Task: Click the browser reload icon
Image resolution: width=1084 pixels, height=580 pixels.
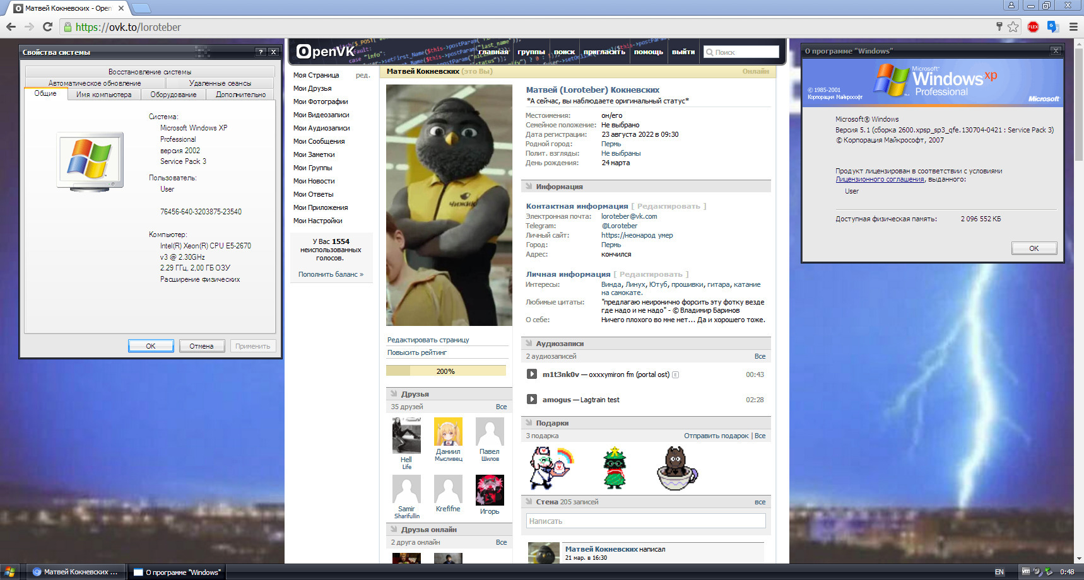Action: point(47,27)
